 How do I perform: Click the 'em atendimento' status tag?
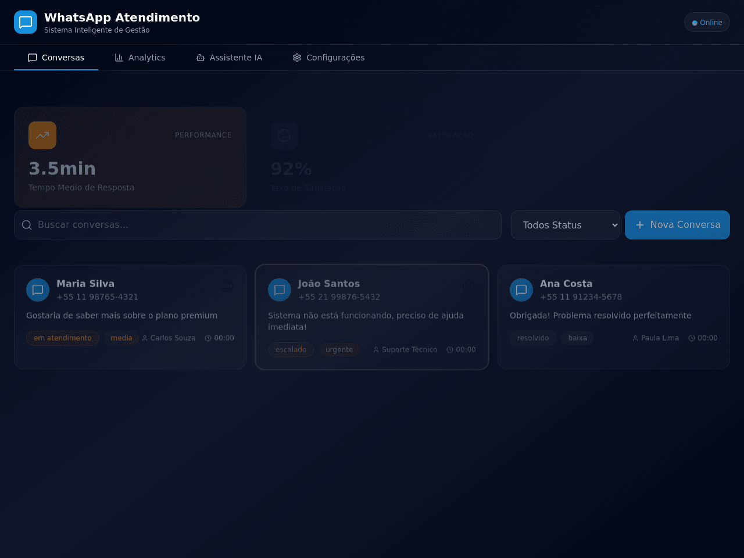click(x=63, y=338)
